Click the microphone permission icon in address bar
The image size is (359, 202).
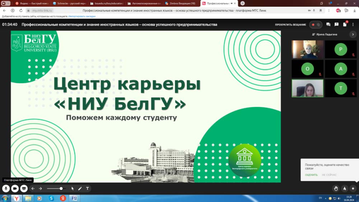314,11
